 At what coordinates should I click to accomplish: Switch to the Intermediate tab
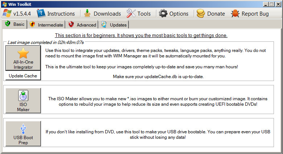[46, 25]
